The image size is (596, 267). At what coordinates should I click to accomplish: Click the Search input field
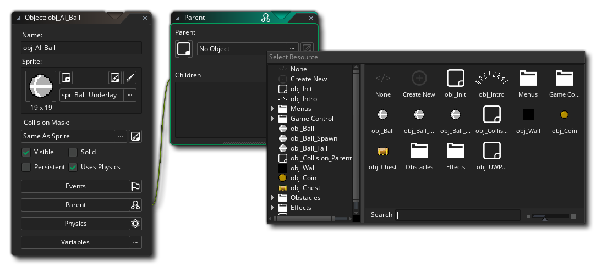(x=458, y=215)
